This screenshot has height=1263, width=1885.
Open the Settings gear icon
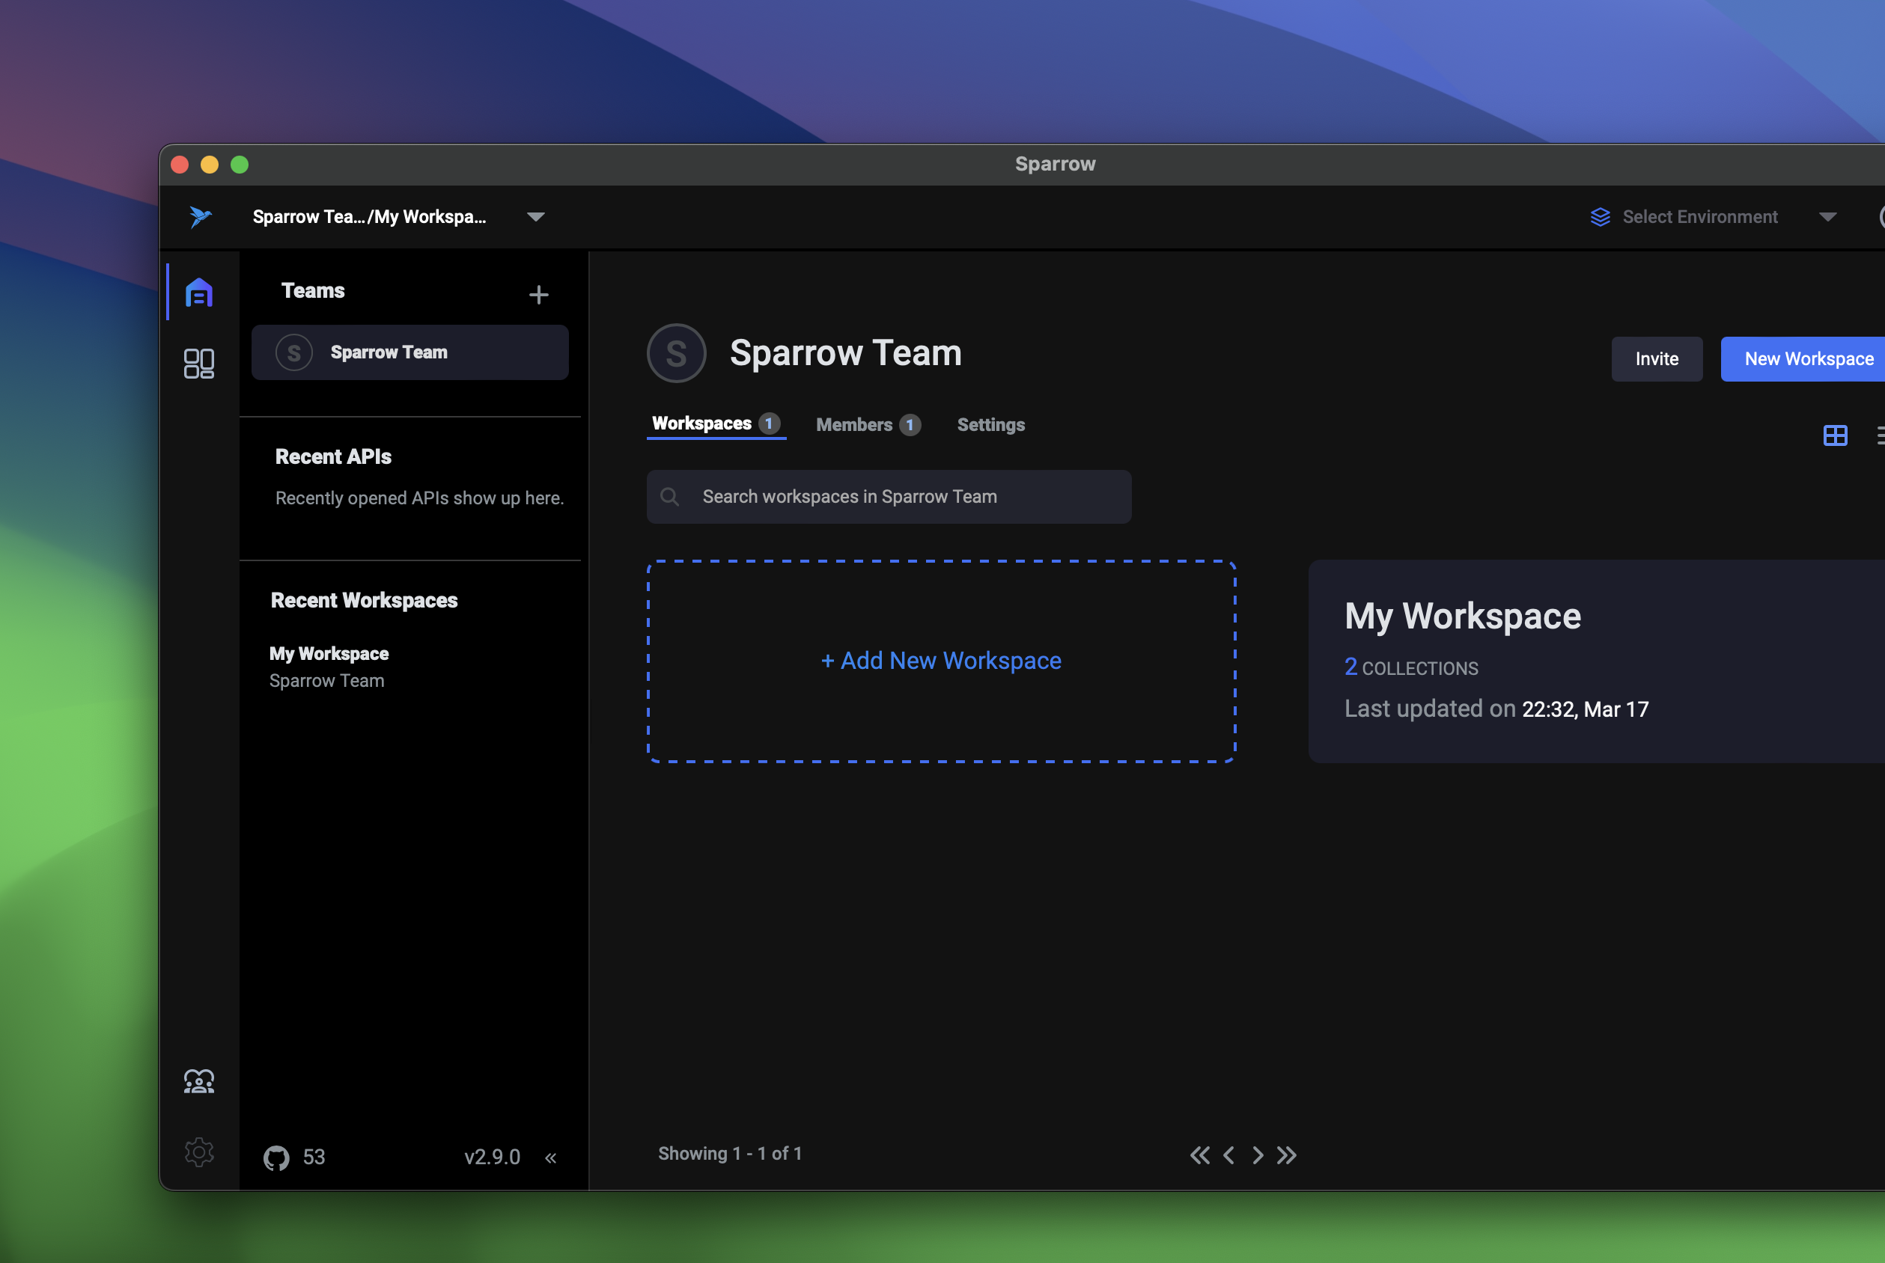click(x=199, y=1152)
